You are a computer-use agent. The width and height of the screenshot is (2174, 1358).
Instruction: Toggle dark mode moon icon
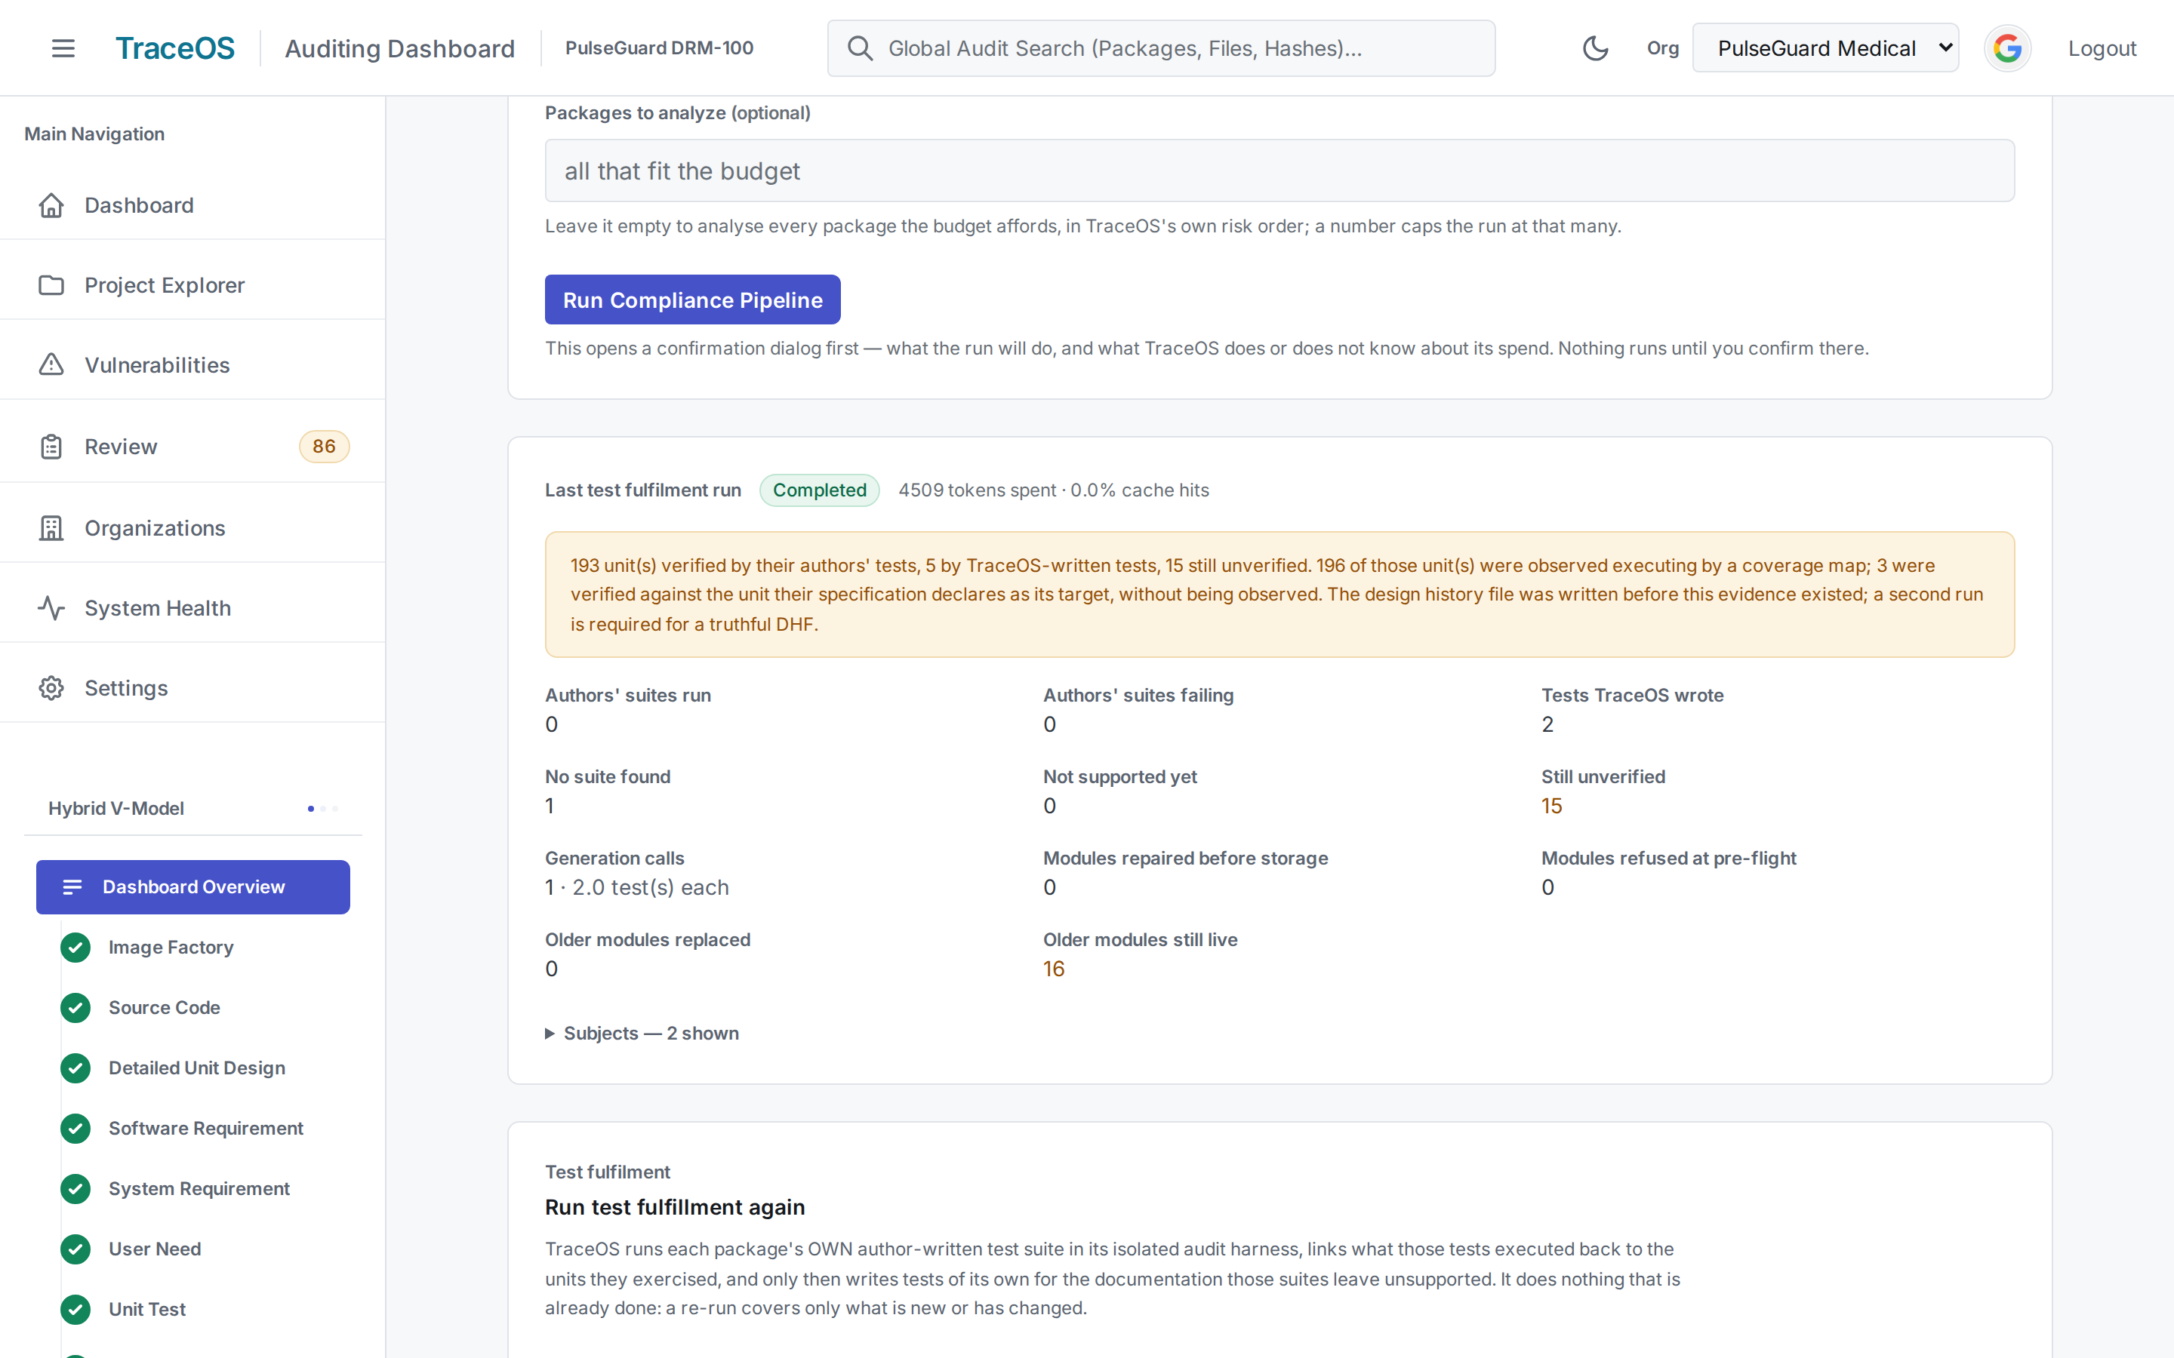coord(1596,48)
